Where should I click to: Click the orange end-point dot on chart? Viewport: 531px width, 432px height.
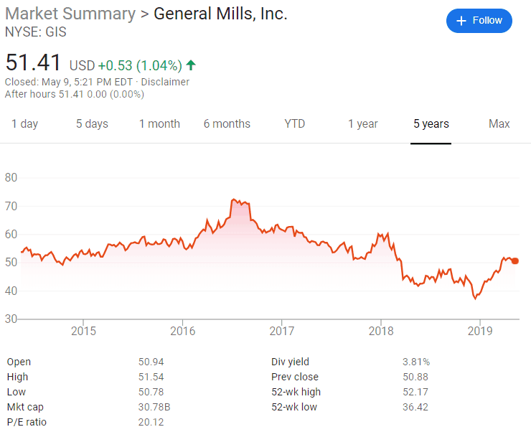point(515,261)
